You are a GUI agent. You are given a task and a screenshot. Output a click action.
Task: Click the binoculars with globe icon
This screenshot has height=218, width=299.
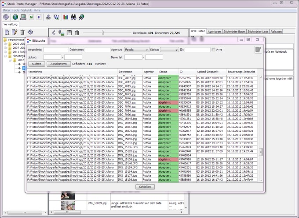pyautogui.click(x=81, y=17)
